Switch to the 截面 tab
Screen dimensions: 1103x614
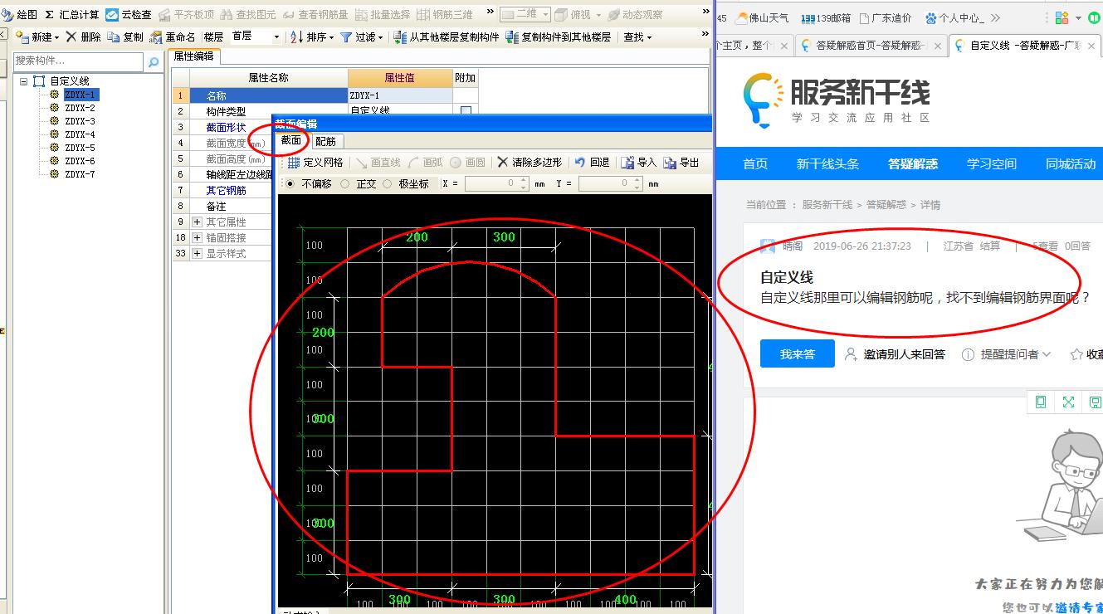[290, 141]
